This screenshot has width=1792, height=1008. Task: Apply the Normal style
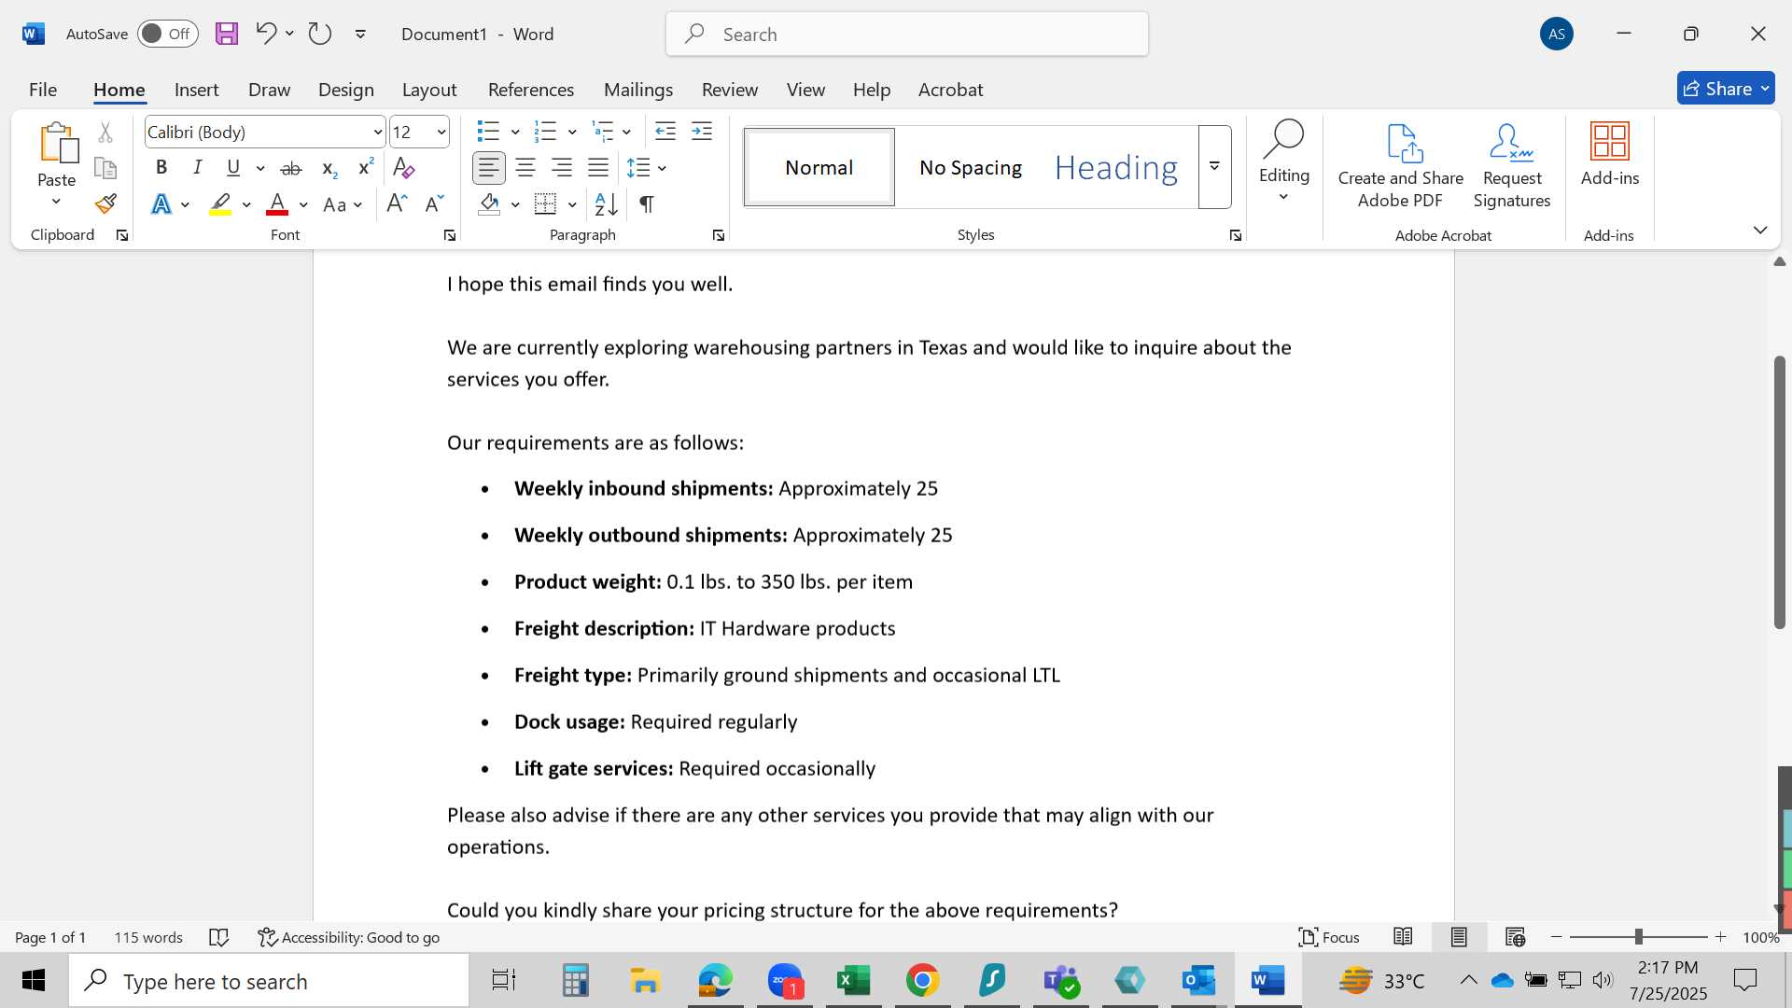point(819,167)
